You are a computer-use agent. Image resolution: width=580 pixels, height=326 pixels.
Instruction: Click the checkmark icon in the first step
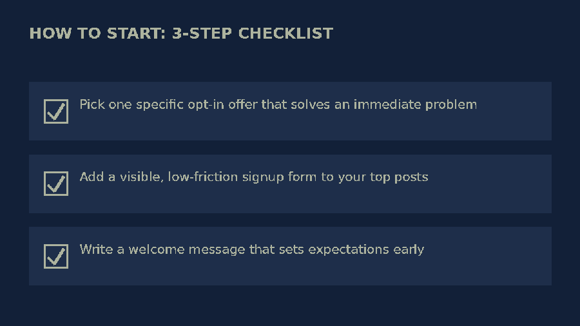[x=56, y=111]
